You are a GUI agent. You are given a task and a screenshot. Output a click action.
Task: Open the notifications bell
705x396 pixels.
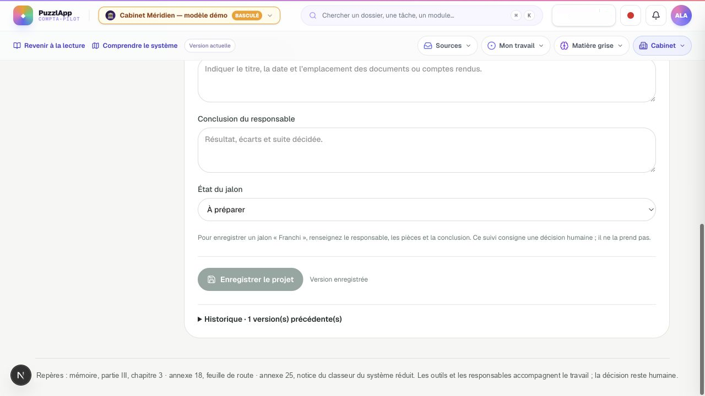pos(656,15)
